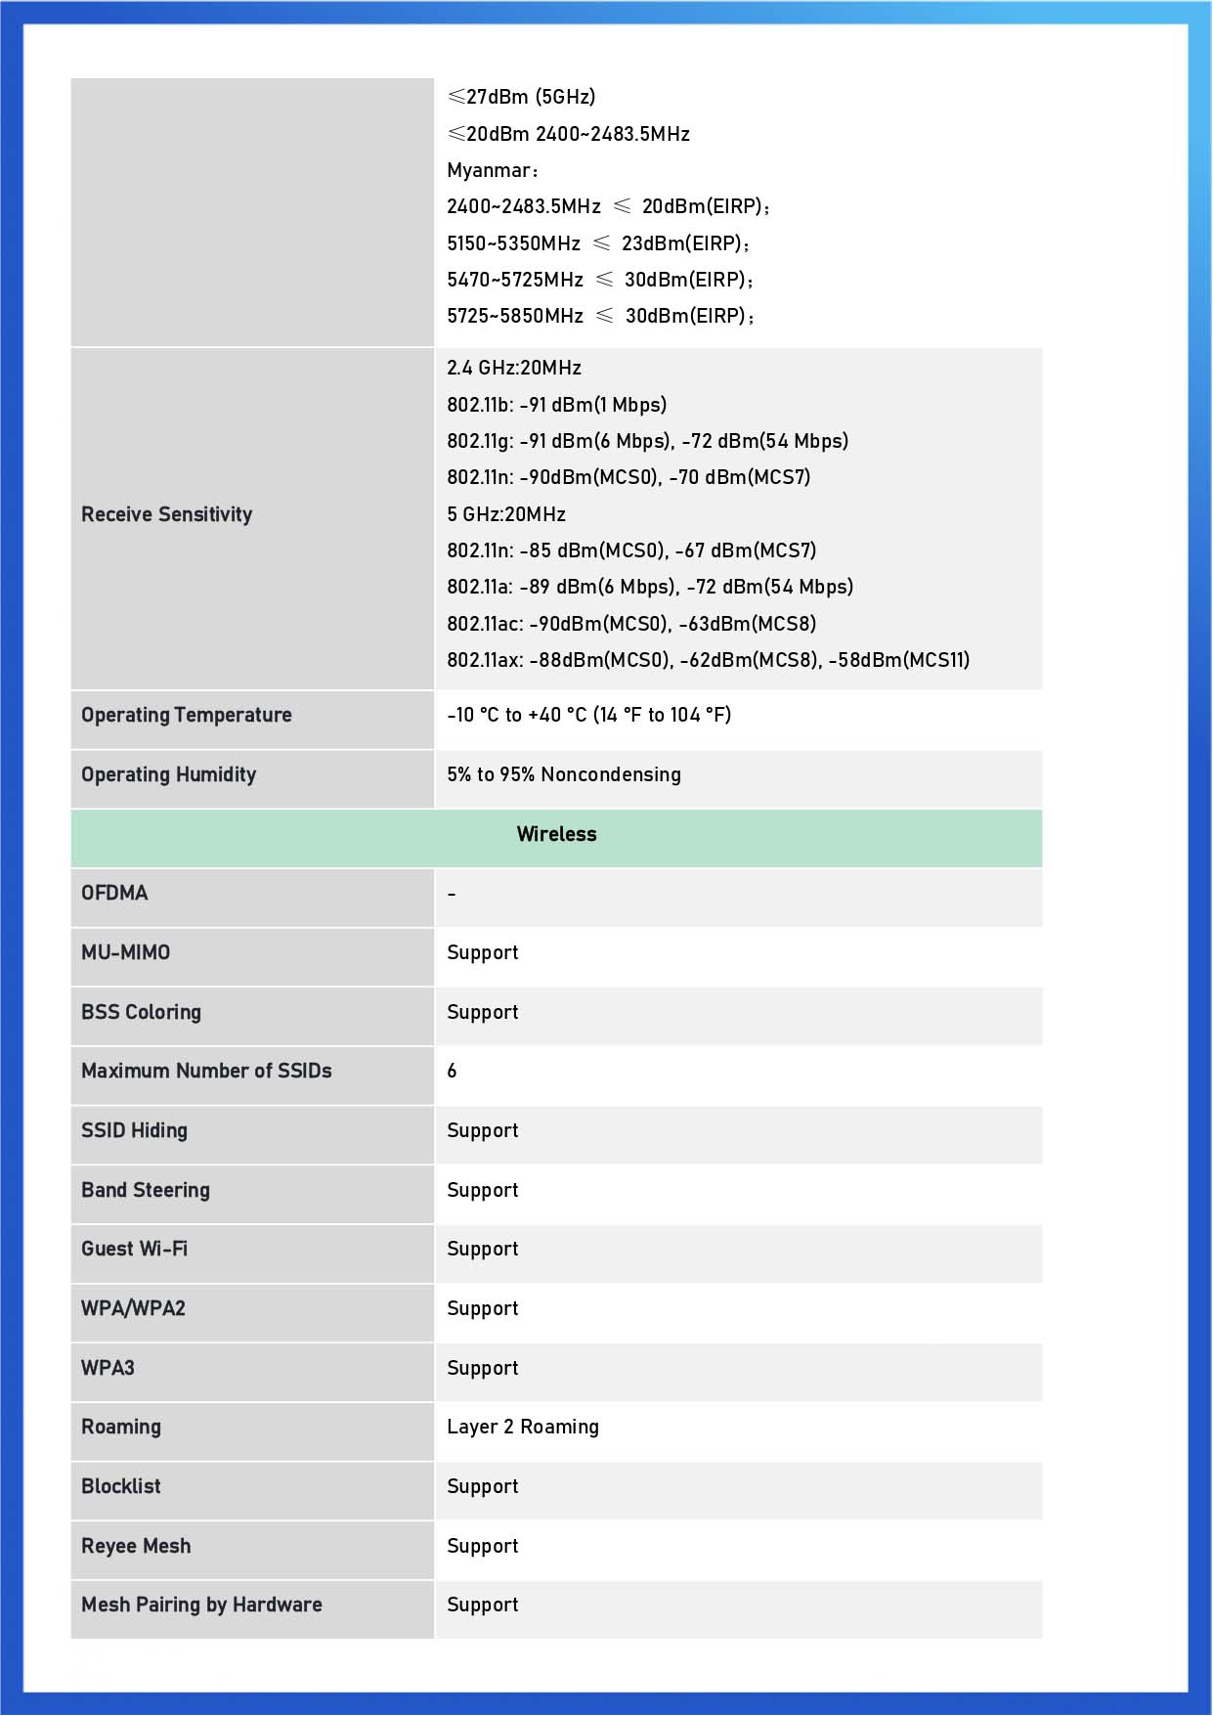Click the "802.11n: -85 dBm(MCS0)" line
This screenshot has width=1213, height=1716.
click(x=631, y=550)
